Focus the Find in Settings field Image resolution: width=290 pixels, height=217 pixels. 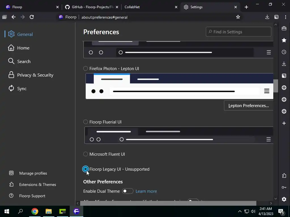tap(238, 32)
